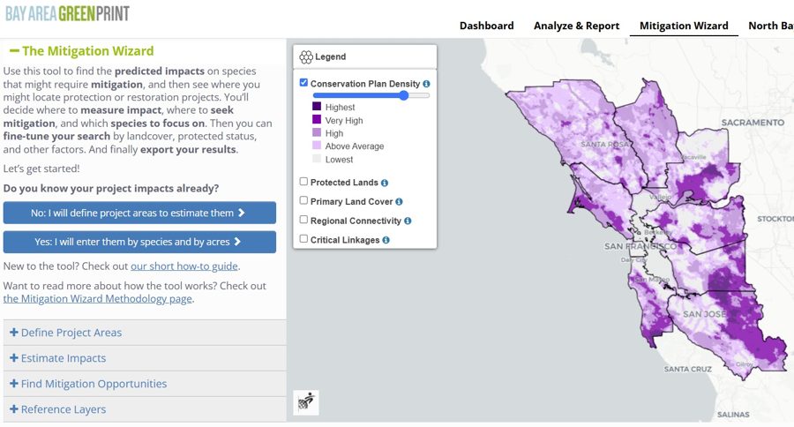
Task: Open Critical Linkages info icon
Action: (386, 240)
